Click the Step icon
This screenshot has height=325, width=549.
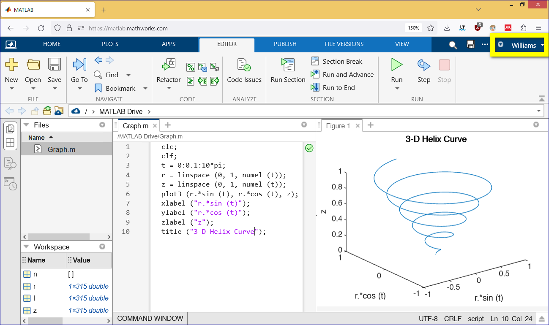423,65
